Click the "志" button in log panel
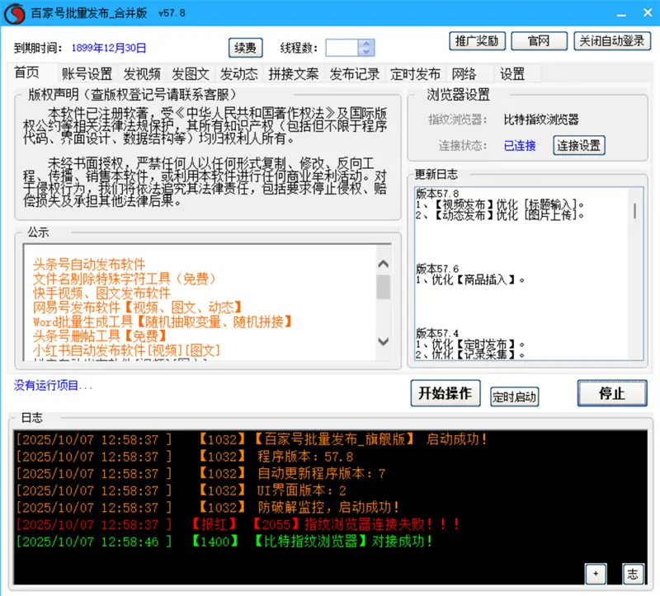660x596 pixels. point(632,574)
